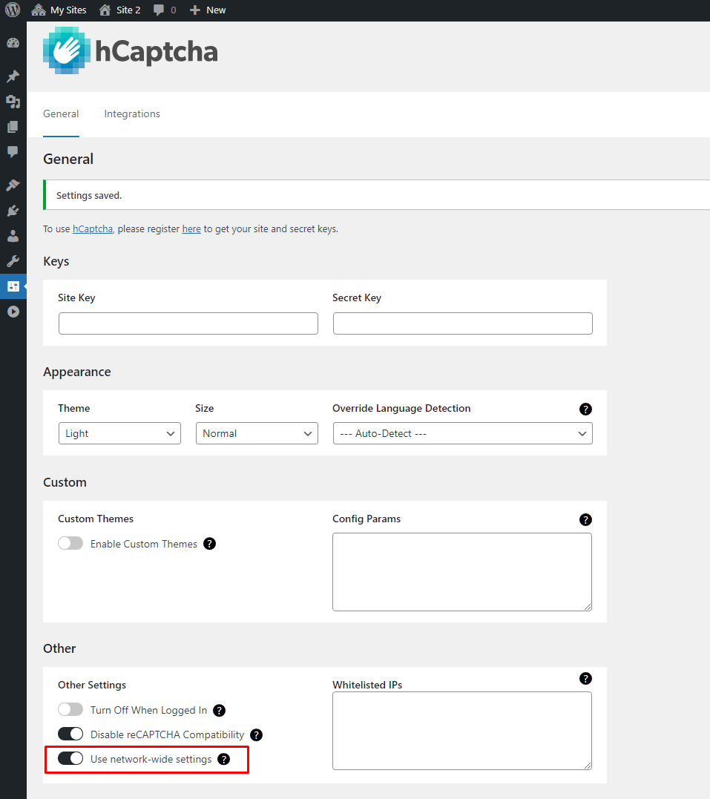Open Site 2 menu in admin bar
Viewport: 710px width, 799px height.
point(119,10)
